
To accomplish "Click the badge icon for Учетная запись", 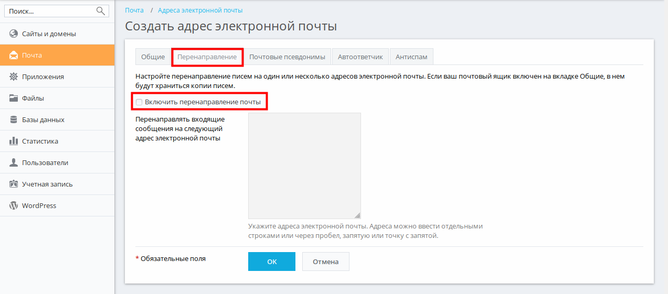I will [14, 184].
